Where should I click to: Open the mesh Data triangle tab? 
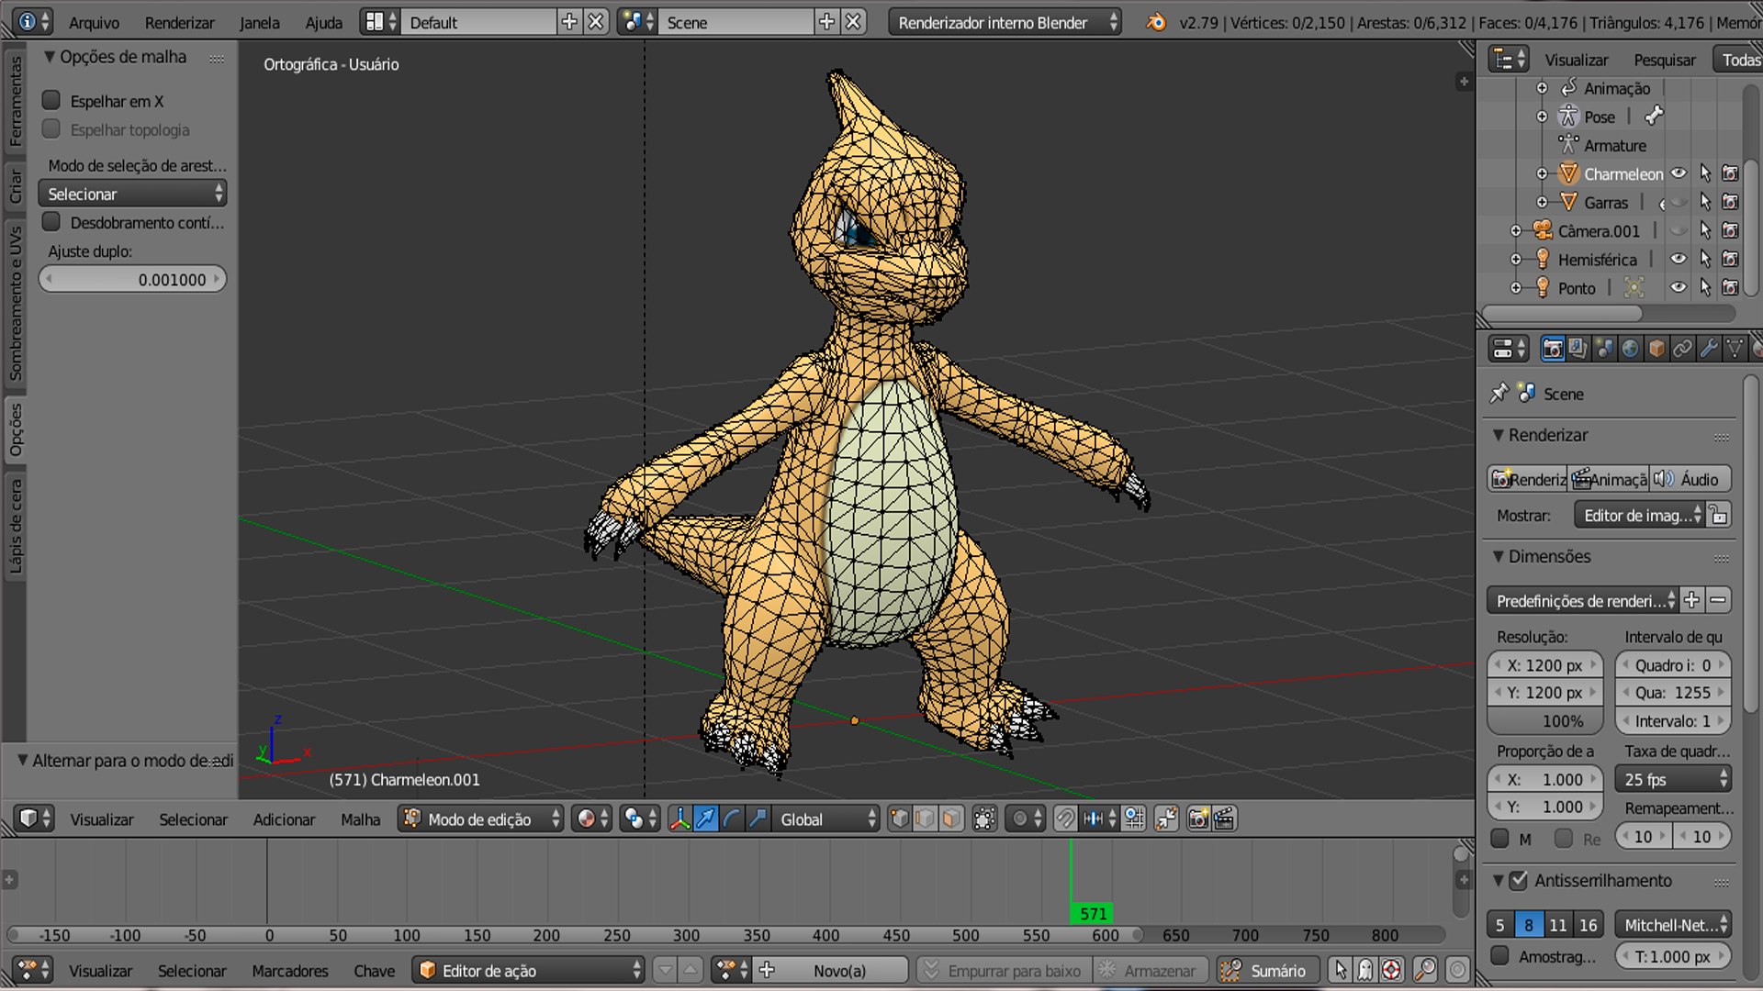pyautogui.click(x=1735, y=349)
